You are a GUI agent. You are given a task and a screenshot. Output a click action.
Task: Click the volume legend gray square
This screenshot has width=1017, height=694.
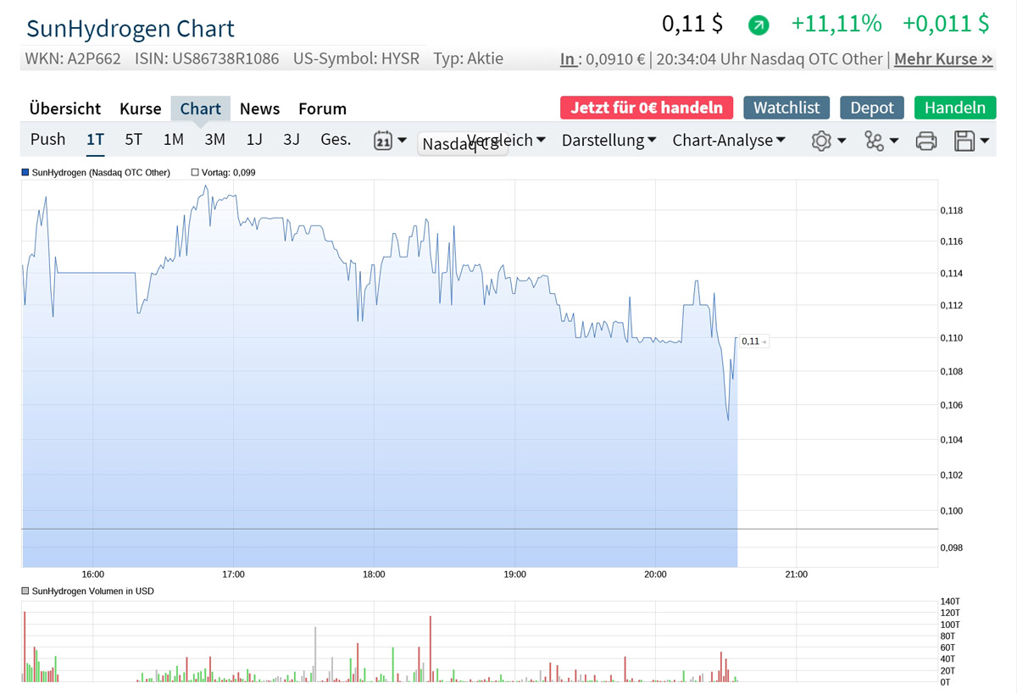click(25, 591)
